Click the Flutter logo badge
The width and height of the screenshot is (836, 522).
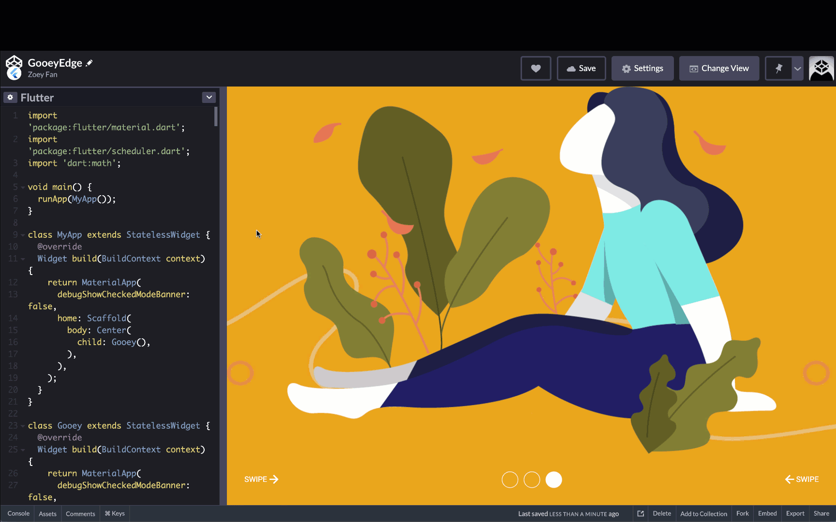pyautogui.click(x=15, y=73)
